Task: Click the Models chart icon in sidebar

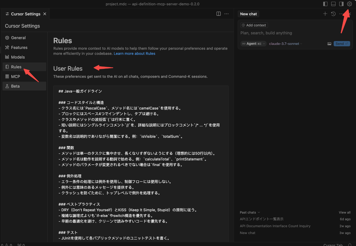Action: coord(7,57)
